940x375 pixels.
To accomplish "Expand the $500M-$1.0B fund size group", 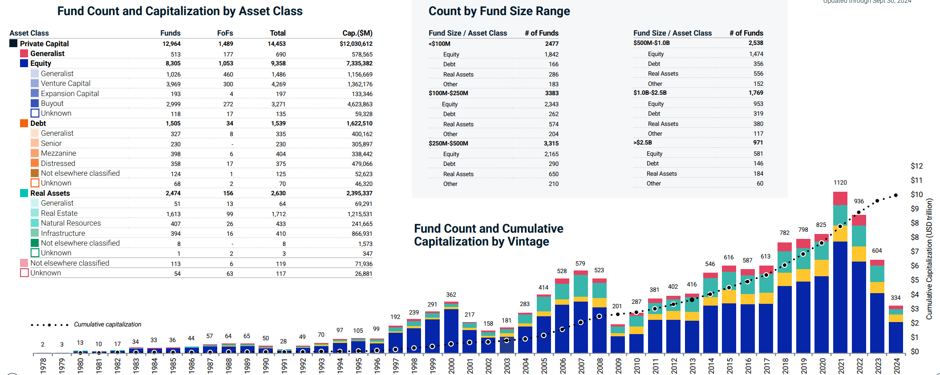I will tap(651, 43).
